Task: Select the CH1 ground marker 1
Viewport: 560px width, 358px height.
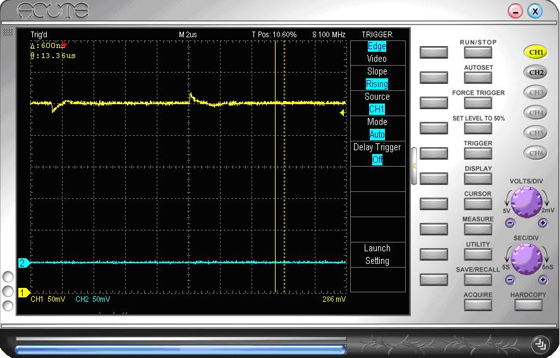Action: click(23, 293)
